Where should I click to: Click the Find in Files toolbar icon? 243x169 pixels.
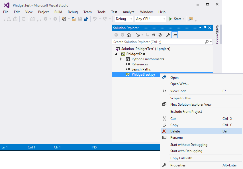pos(191,19)
